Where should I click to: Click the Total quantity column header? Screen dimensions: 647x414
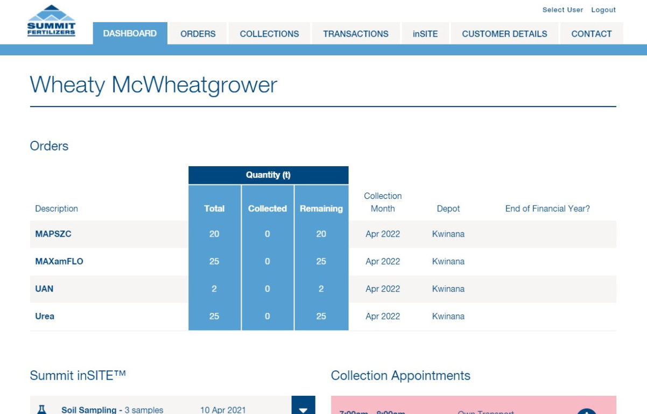pyautogui.click(x=214, y=209)
